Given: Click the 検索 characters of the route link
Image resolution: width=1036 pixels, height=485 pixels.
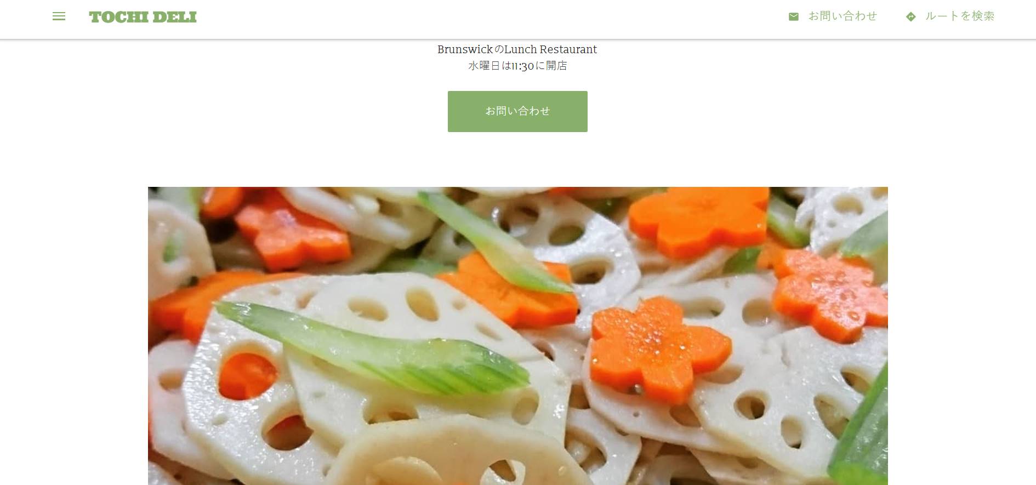Looking at the screenshot, I should pos(983,16).
